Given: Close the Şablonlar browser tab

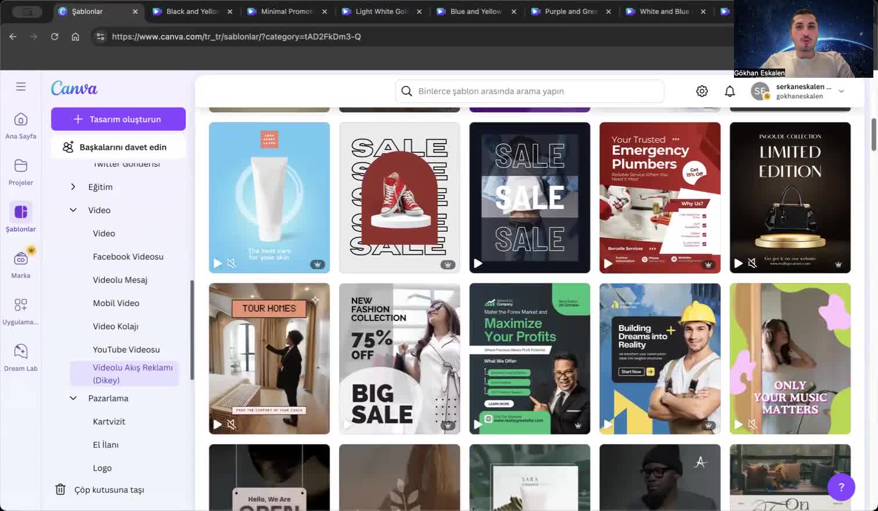Looking at the screenshot, I should pyautogui.click(x=135, y=12).
